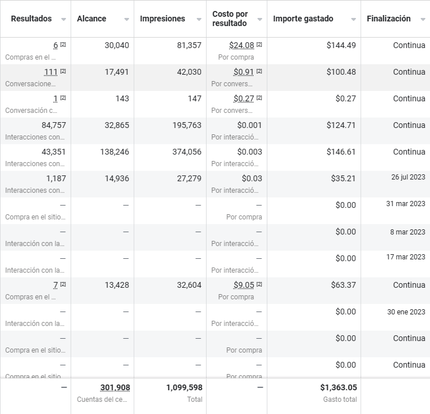Open the Impresiones column dropdown arrow
The width and height of the screenshot is (430, 414).
coord(199,19)
